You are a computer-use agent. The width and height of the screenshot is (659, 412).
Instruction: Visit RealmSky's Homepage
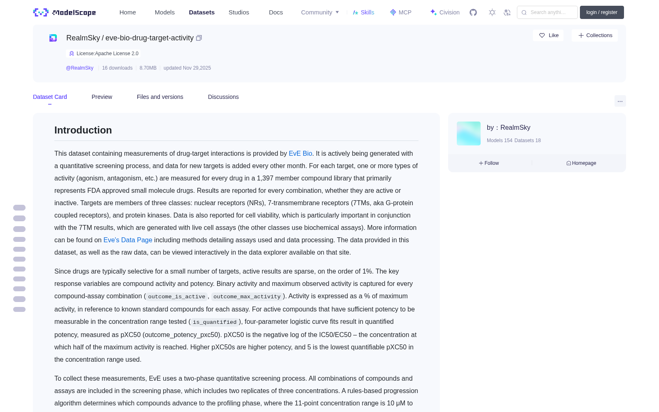coord(581,163)
